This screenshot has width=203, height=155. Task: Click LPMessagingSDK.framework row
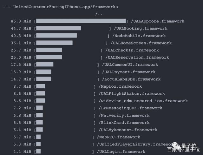(130, 108)
